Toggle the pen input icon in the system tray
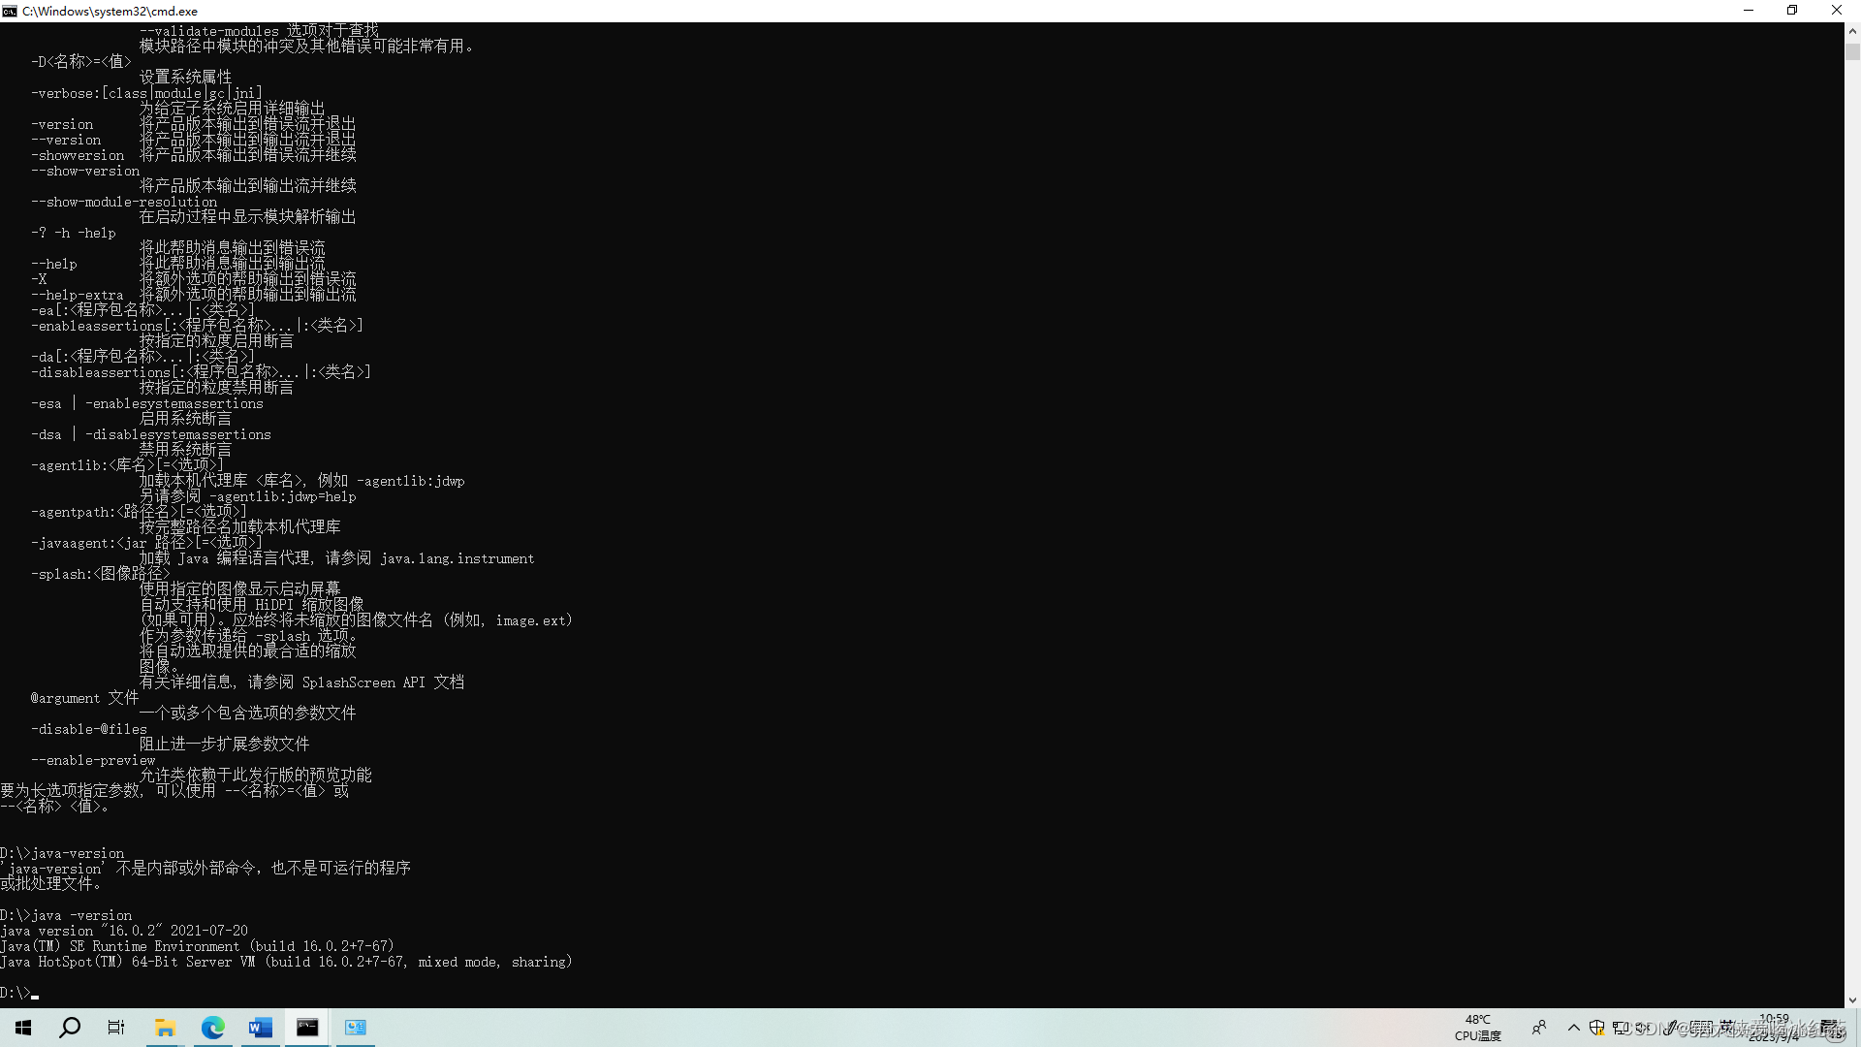 point(1670,1029)
